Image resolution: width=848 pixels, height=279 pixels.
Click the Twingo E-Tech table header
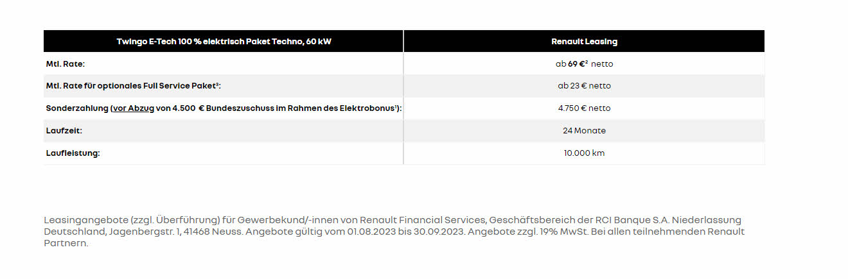(224, 41)
